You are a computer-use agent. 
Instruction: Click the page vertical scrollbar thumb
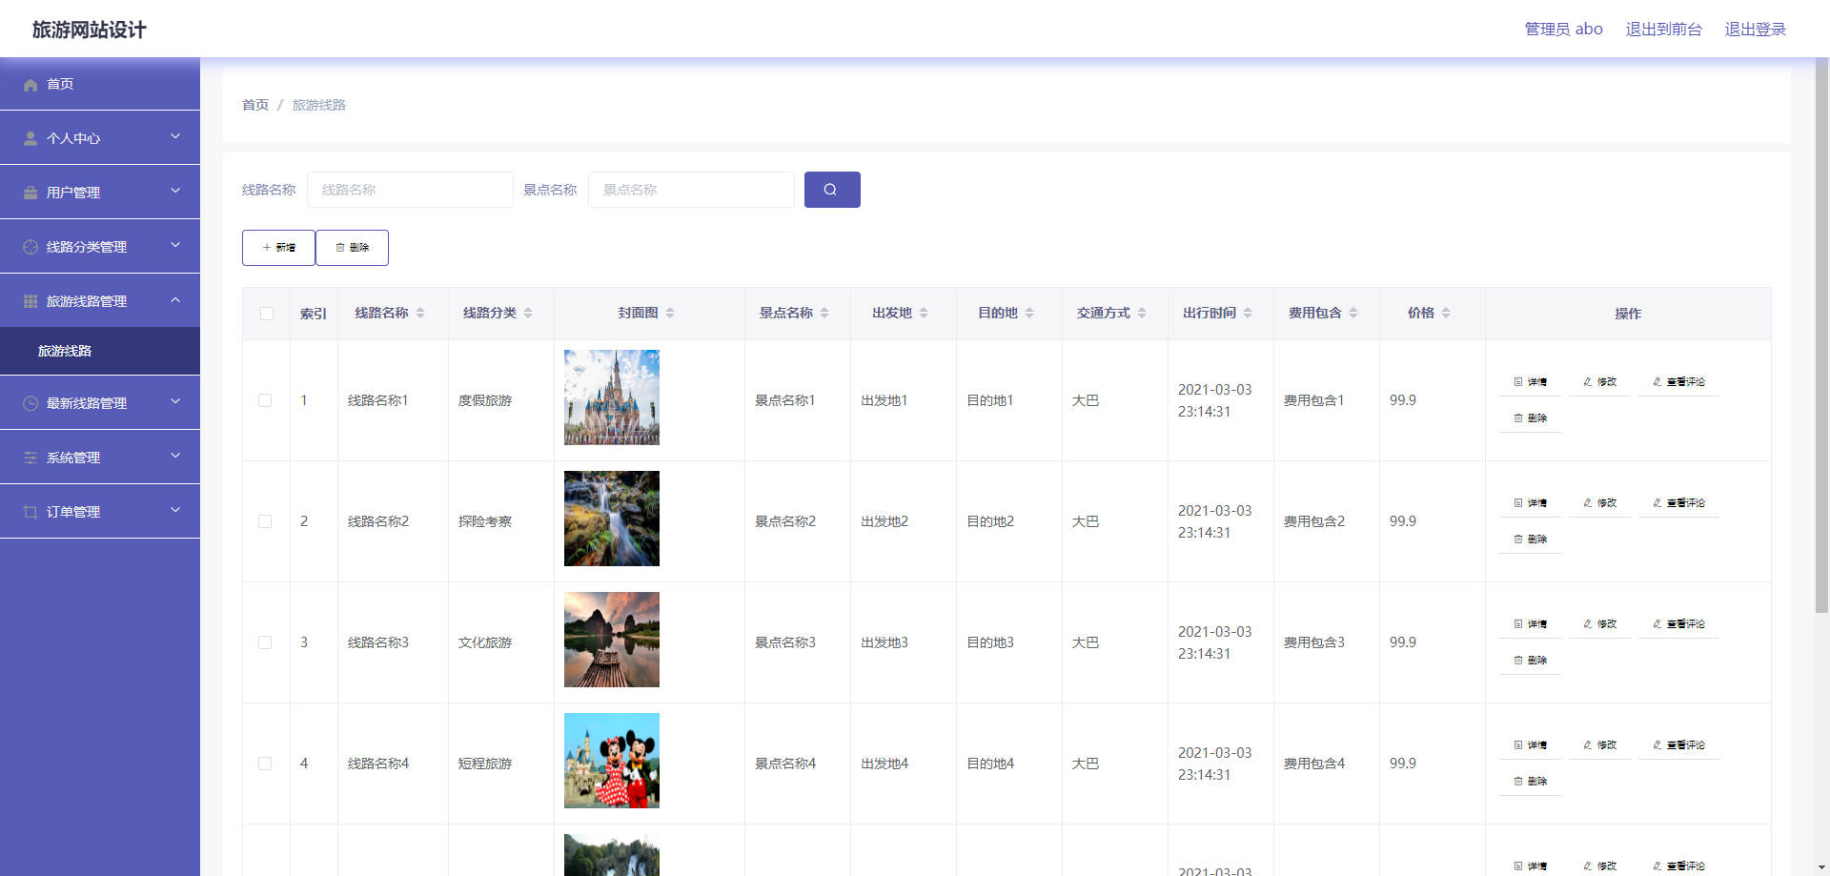click(x=1821, y=334)
